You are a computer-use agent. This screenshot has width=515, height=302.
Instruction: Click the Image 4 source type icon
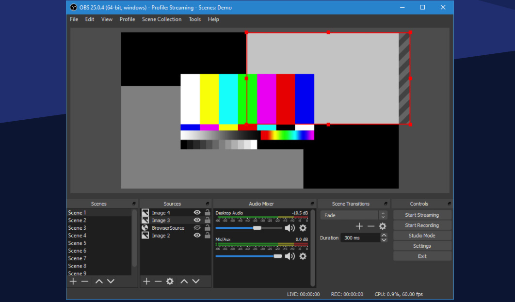pos(145,212)
